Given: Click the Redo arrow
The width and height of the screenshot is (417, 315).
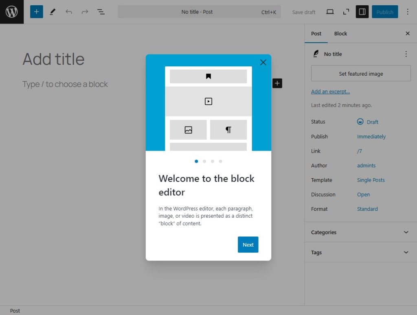Looking at the screenshot, I should 85,12.
